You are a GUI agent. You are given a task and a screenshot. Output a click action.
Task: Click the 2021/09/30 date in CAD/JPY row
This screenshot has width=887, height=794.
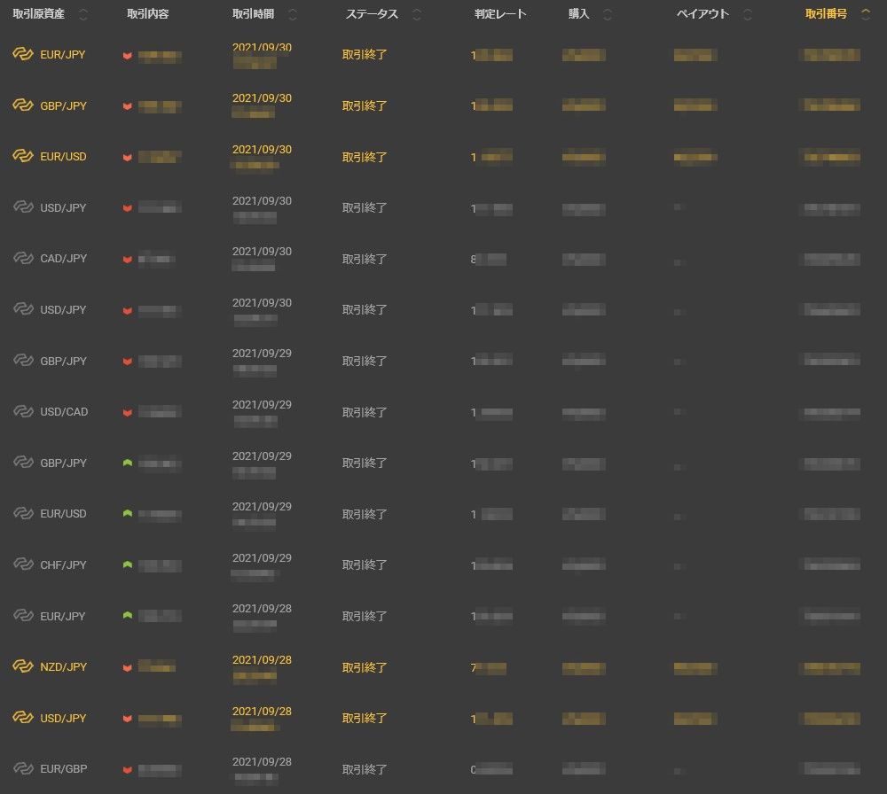click(262, 252)
